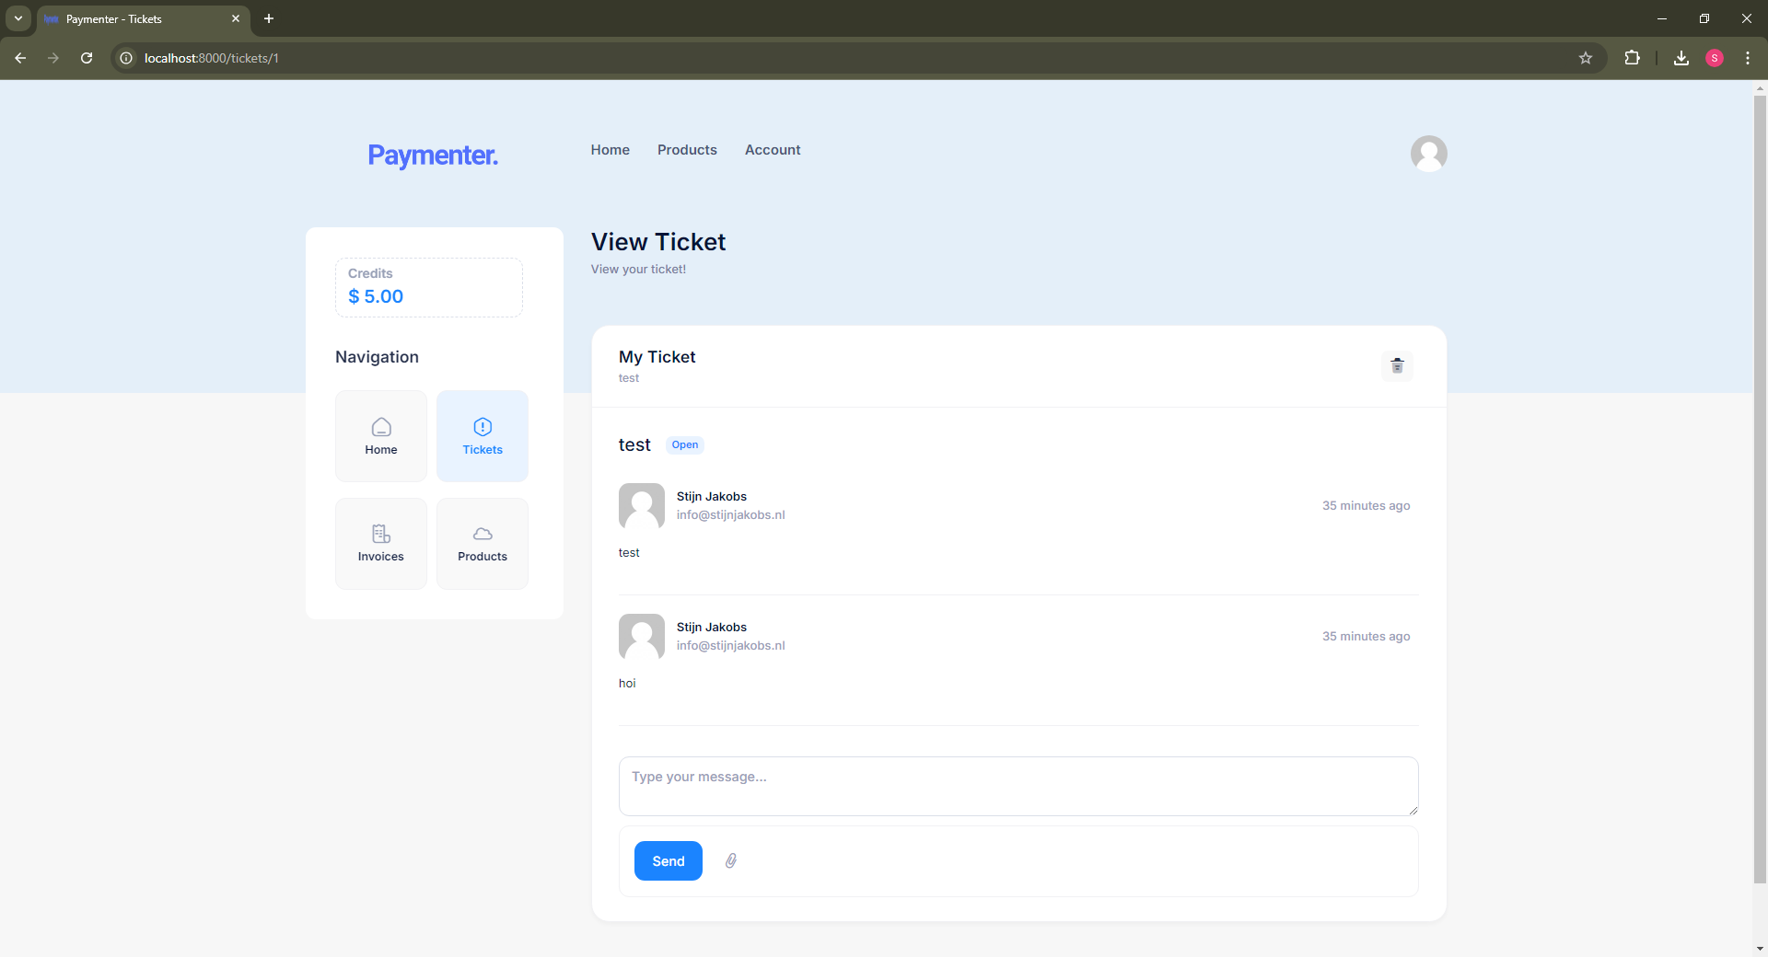
Task: Click avatar of first message by Stijn Jakobs
Action: point(642,506)
